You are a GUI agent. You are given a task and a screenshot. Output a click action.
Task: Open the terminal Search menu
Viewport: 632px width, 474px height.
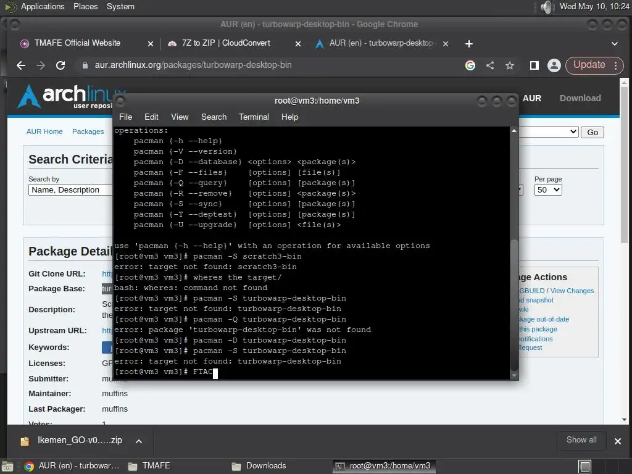point(214,117)
